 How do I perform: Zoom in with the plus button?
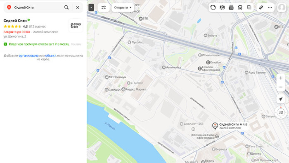(280, 78)
